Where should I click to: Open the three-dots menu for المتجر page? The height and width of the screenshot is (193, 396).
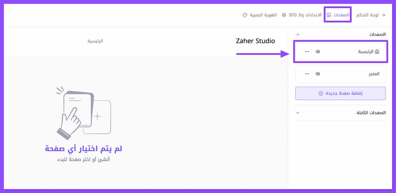tap(307, 74)
